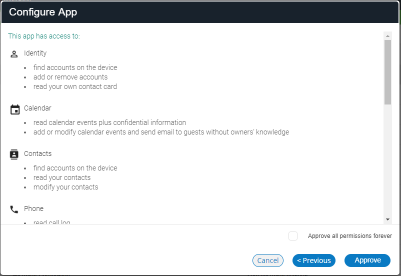This screenshot has height=276, width=401.
Task: Cancel the Configure App dialog
Action: (268, 260)
